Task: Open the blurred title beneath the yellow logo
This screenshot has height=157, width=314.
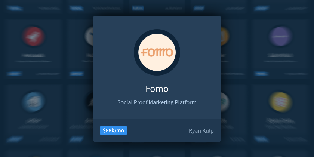Action: coord(280,120)
